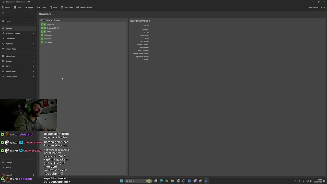Collapse sidebar with hamburger icon
The image size is (327, 184).
point(3,13)
